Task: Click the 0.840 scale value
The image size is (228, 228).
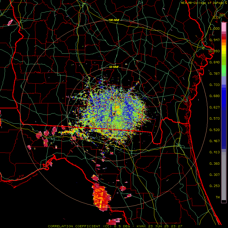Action: [x=215, y=62]
